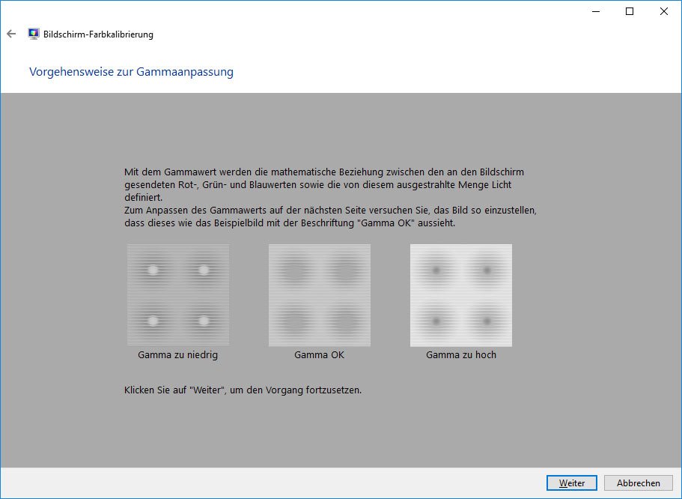Click the paragraph starting "Mit dem Gammawert"
The width and height of the screenshot is (682, 499).
(324, 184)
